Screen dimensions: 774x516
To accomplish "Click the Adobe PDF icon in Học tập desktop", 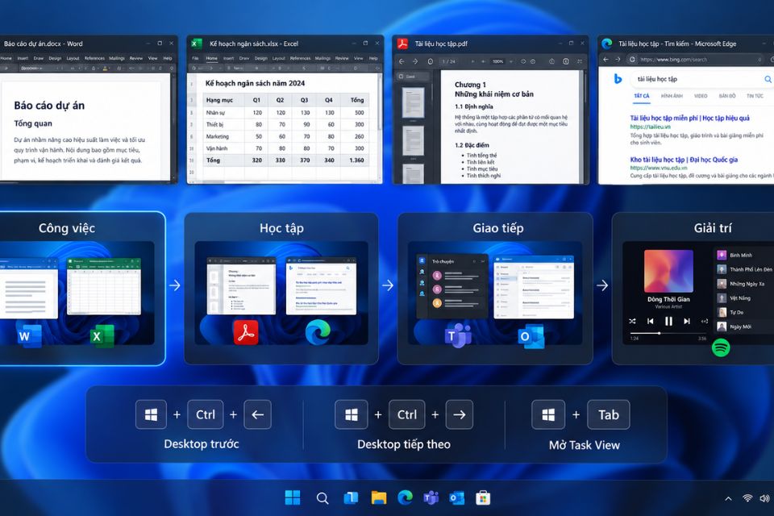I will pyautogui.click(x=245, y=332).
